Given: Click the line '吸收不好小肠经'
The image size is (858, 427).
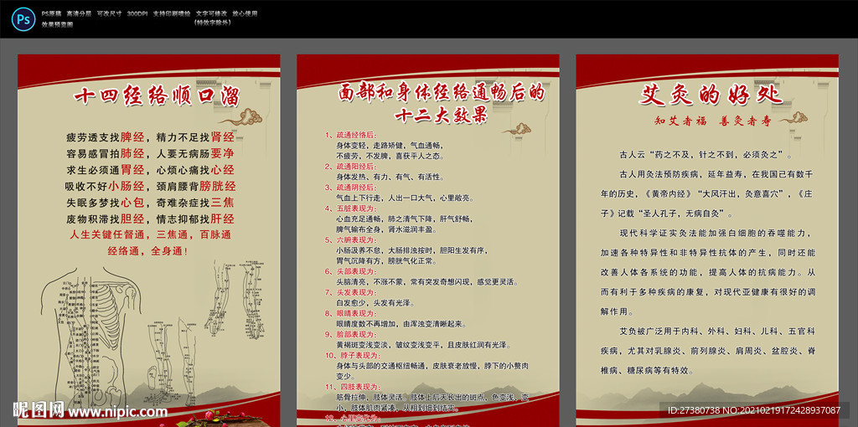Looking at the screenshot, I should 105,187.
